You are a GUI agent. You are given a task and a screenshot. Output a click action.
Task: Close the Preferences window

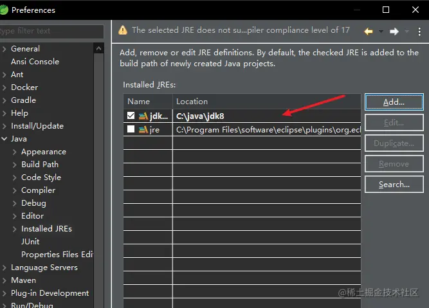click(x=415, y=10)
